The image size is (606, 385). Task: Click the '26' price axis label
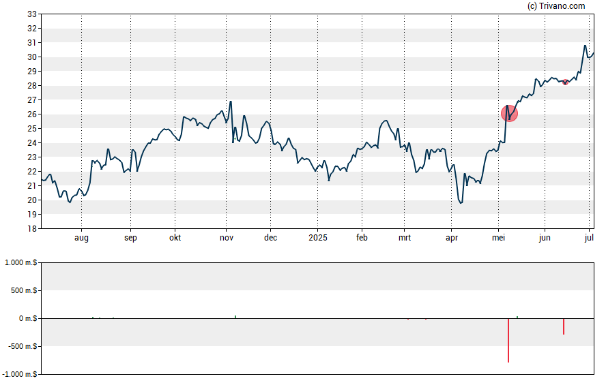pos(32,114)
